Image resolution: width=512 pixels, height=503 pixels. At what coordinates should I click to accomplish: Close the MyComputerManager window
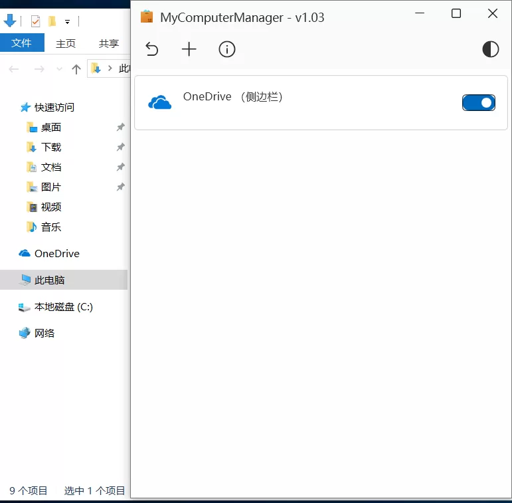[492, 13]
